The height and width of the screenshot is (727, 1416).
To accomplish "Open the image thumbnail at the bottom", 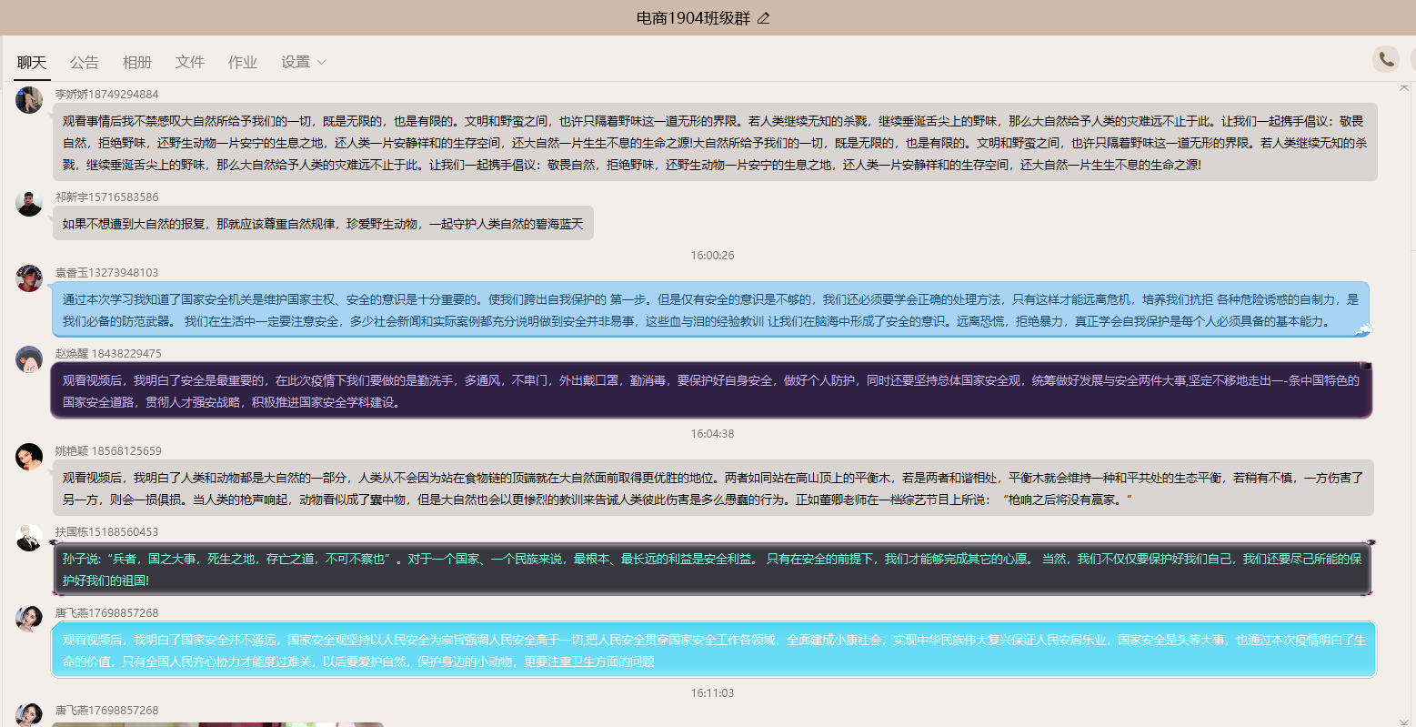I will click(218, 723).
